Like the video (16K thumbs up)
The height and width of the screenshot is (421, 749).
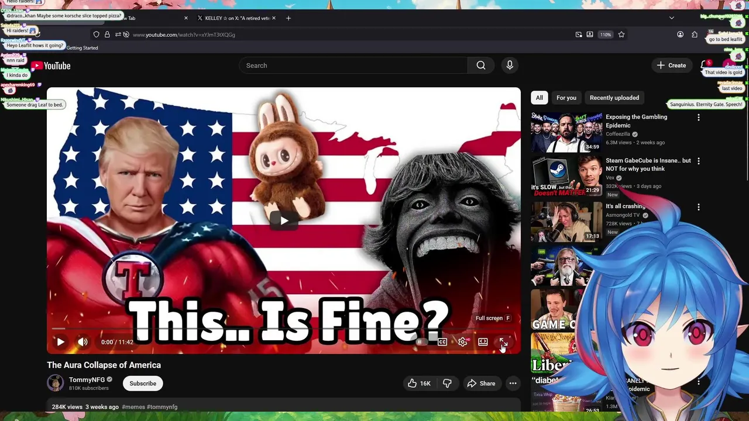(x=419, y=384)
